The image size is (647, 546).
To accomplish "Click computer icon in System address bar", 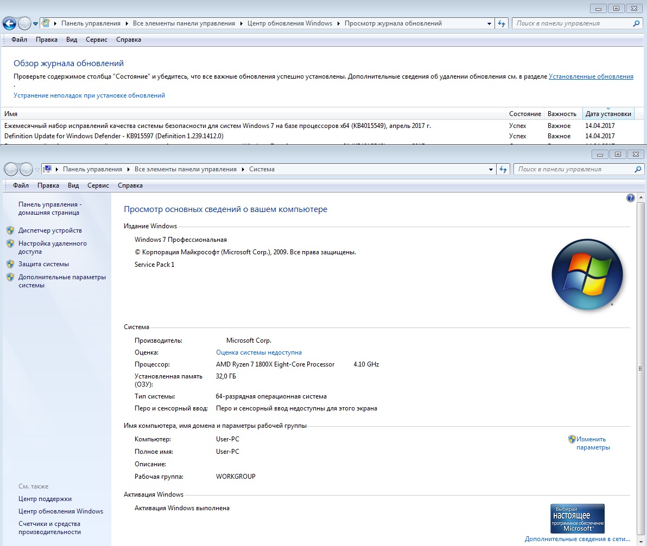I will (x=47, y=169).
